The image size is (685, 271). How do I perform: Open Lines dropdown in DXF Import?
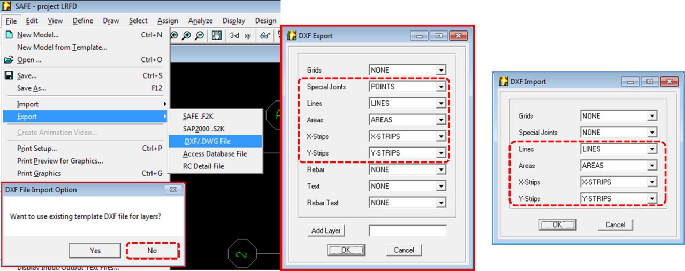pos(652,149)
